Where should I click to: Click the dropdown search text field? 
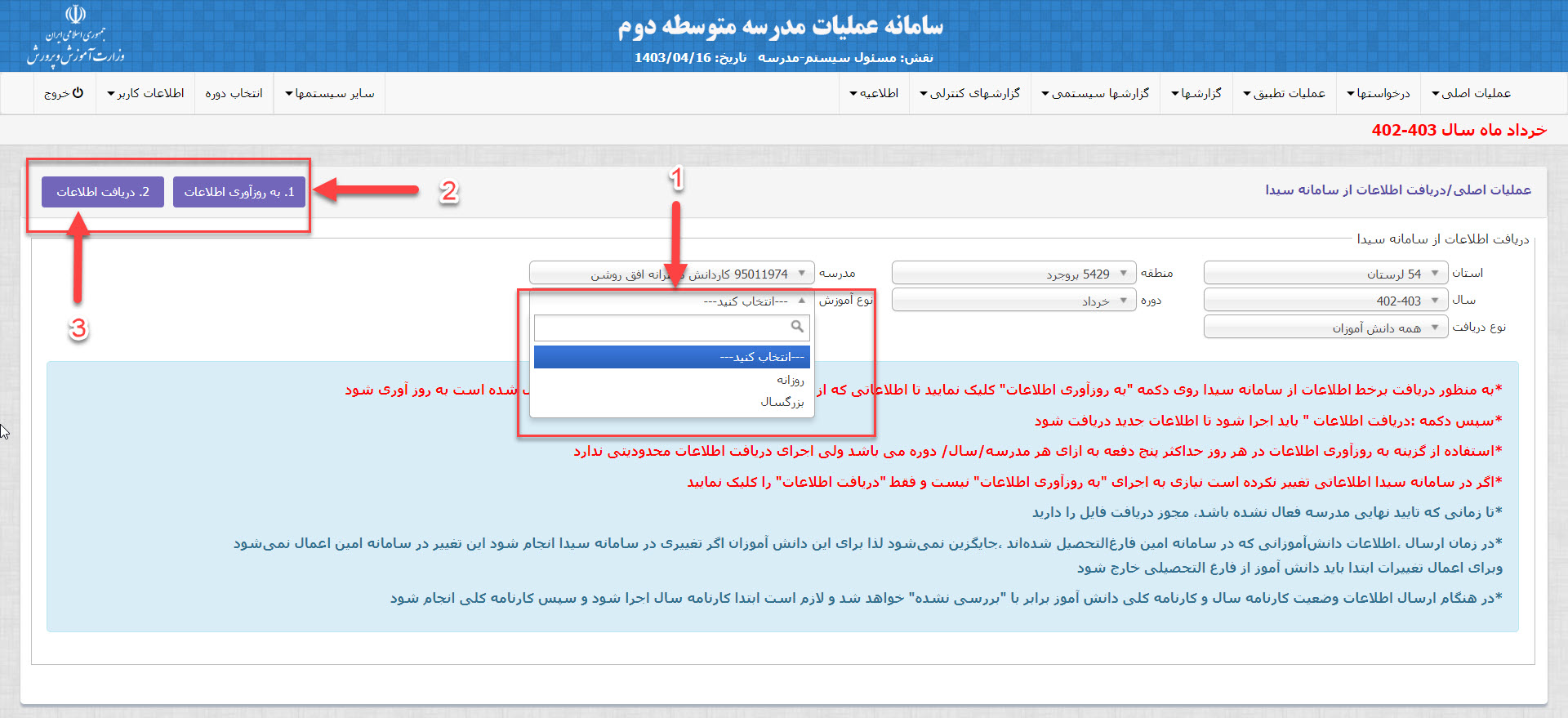pos(661,328)
